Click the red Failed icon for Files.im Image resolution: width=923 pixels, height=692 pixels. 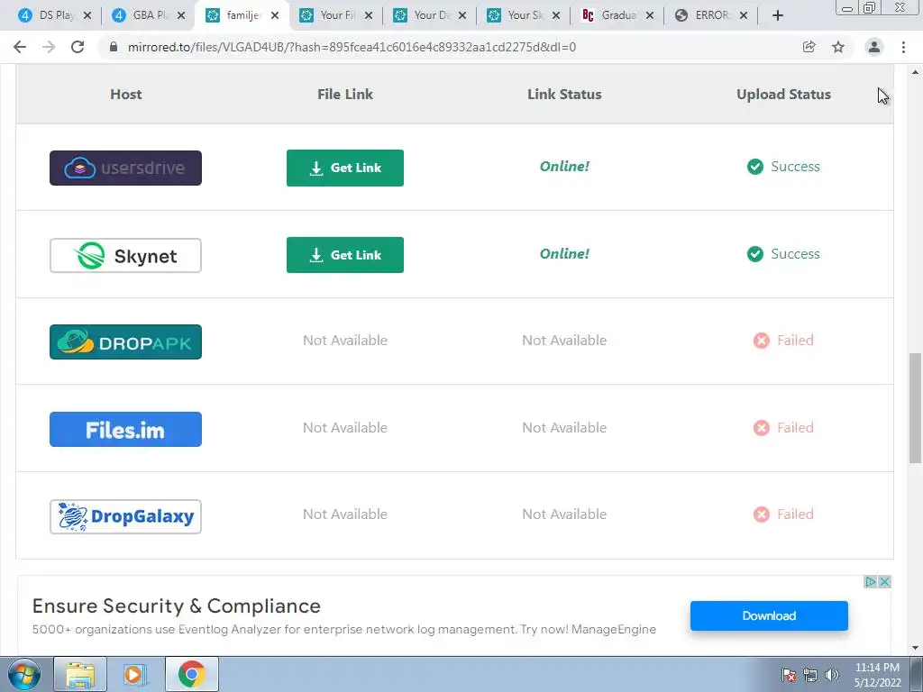761,428
